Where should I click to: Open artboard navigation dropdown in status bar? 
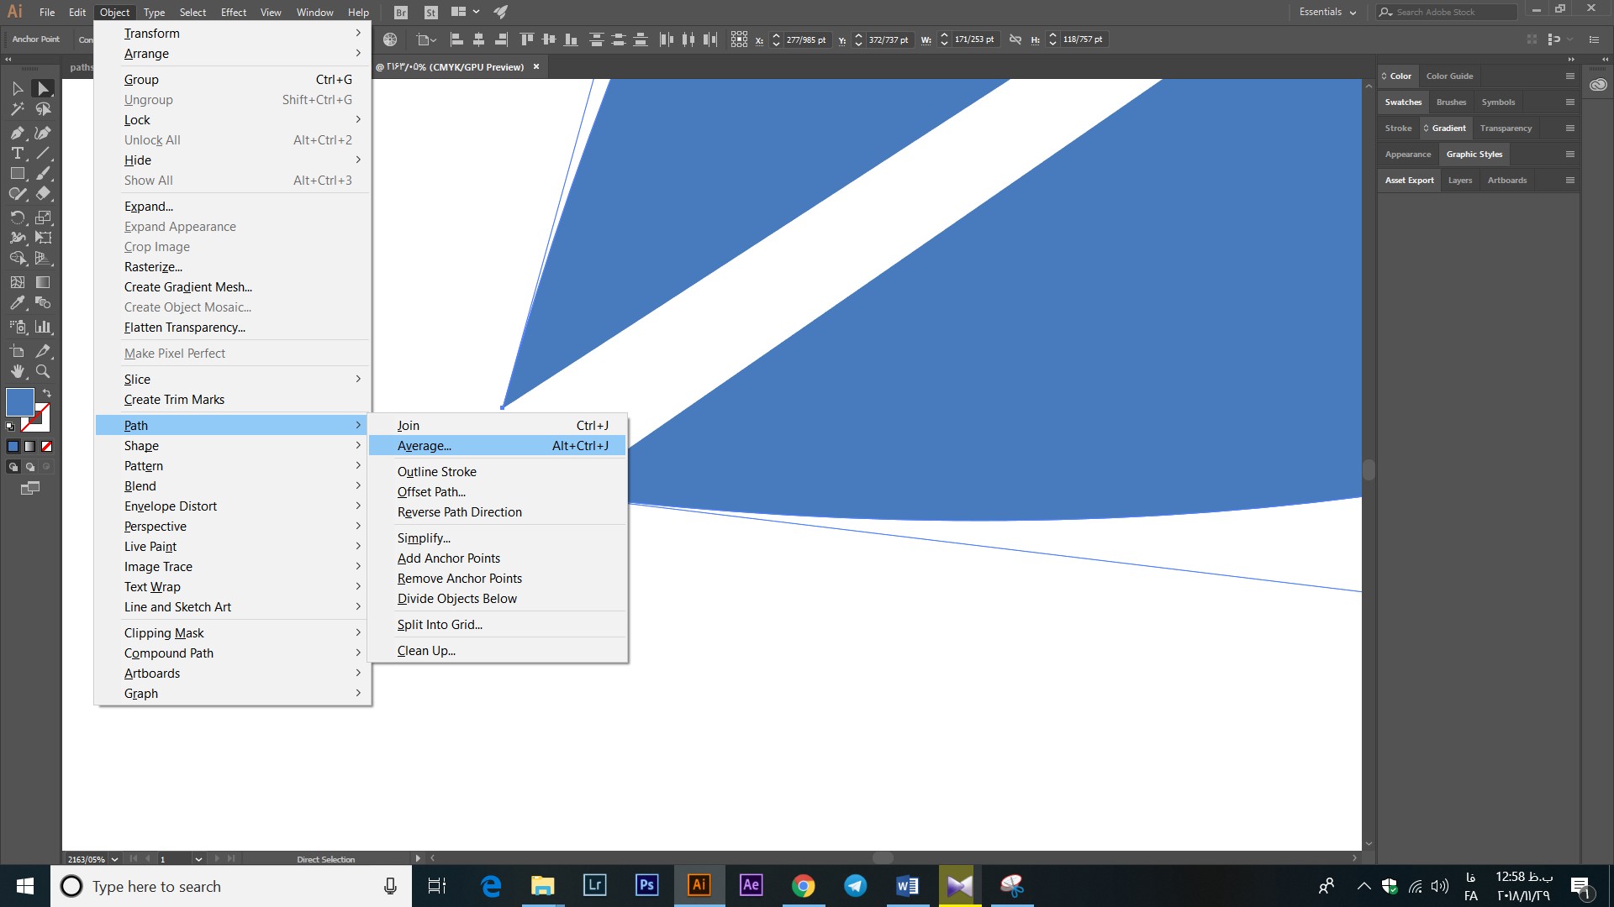[198, 859]
